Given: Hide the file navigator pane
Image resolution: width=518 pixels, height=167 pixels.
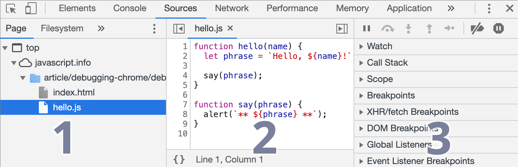Looking at the screenshot, I should click(179, 28).
